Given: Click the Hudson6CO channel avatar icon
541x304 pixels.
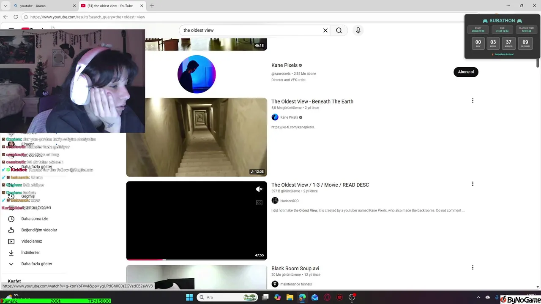Looking at the screenshot, I should pyautogui.click(x=275, y=201).
